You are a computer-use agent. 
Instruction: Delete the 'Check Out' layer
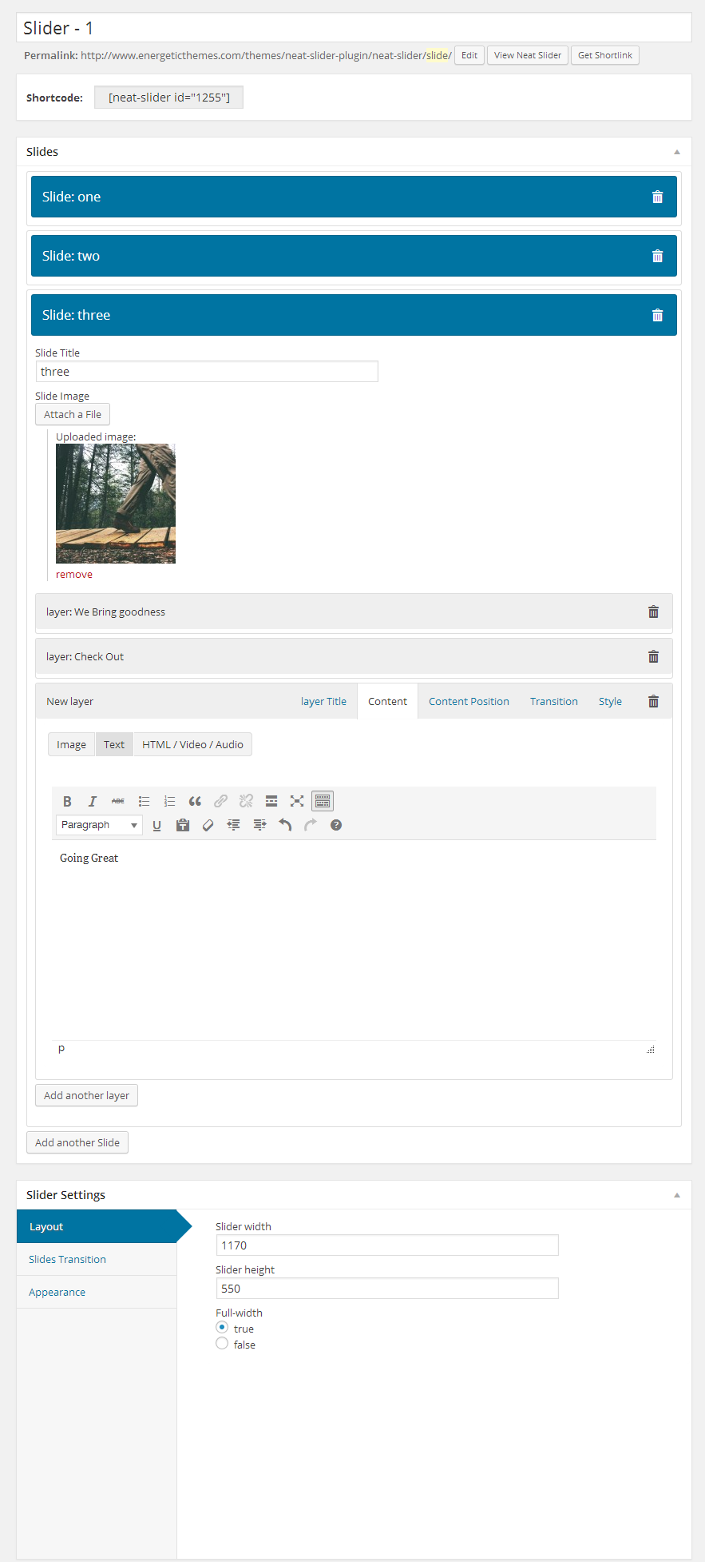coord(653,656)
